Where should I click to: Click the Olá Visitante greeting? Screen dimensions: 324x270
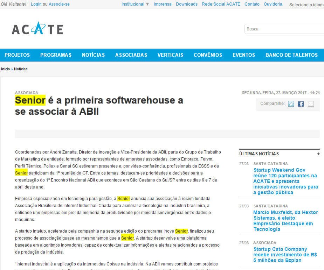pos(13,4)
